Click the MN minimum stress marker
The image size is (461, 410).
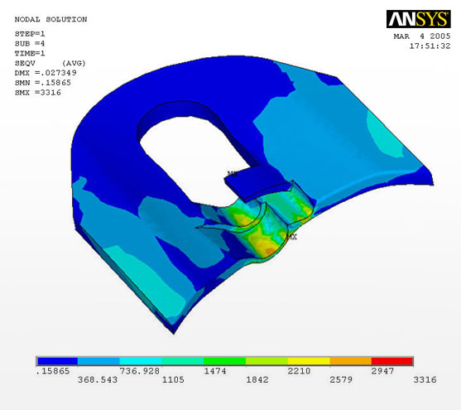(233, 174)
